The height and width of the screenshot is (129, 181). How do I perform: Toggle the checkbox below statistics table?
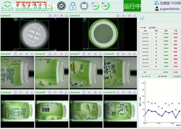171,77
